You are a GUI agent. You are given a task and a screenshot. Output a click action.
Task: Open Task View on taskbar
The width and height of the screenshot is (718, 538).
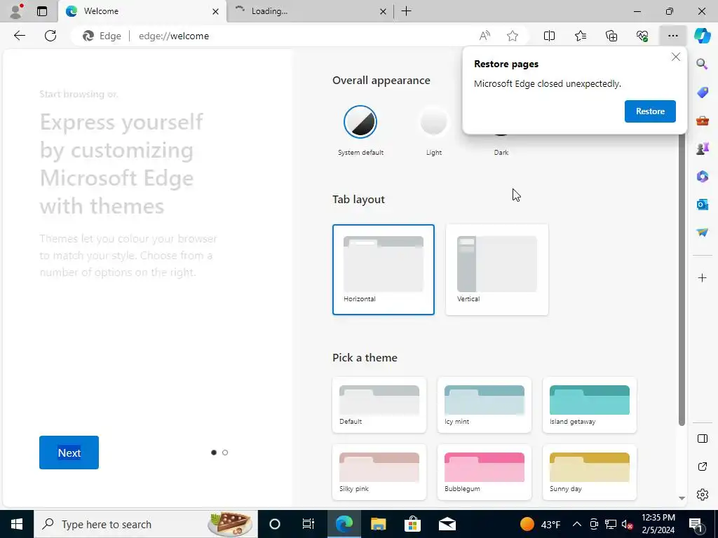(309, 524)
